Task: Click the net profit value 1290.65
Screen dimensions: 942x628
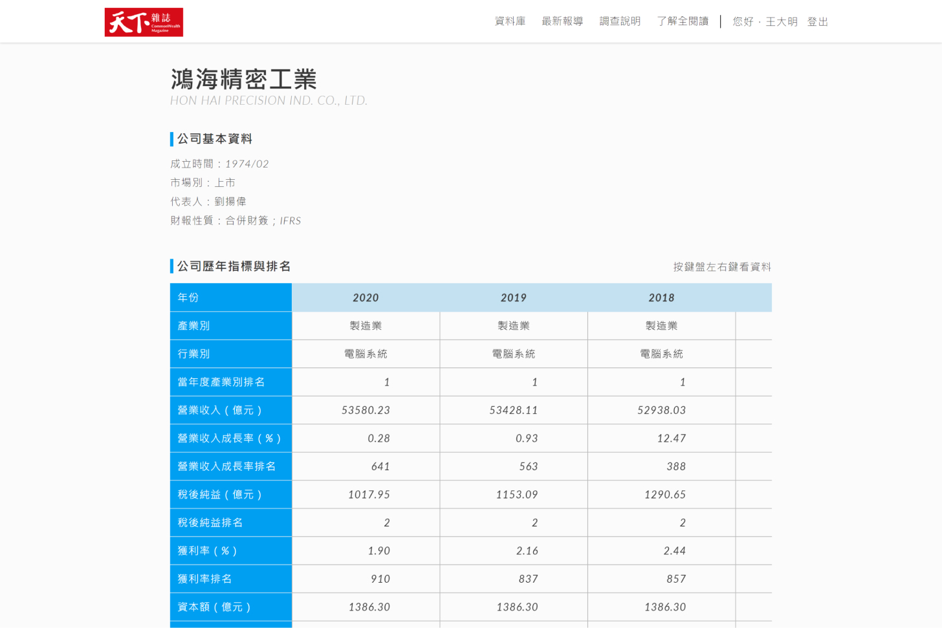Action: pos(665,495)
